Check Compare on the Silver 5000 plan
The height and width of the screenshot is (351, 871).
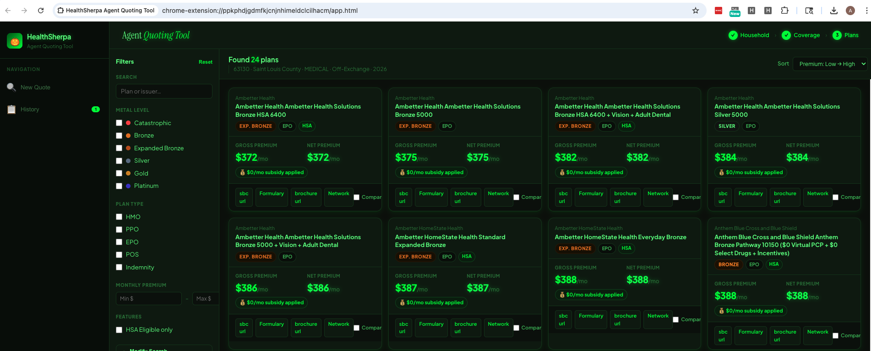[x=836, y=197]
